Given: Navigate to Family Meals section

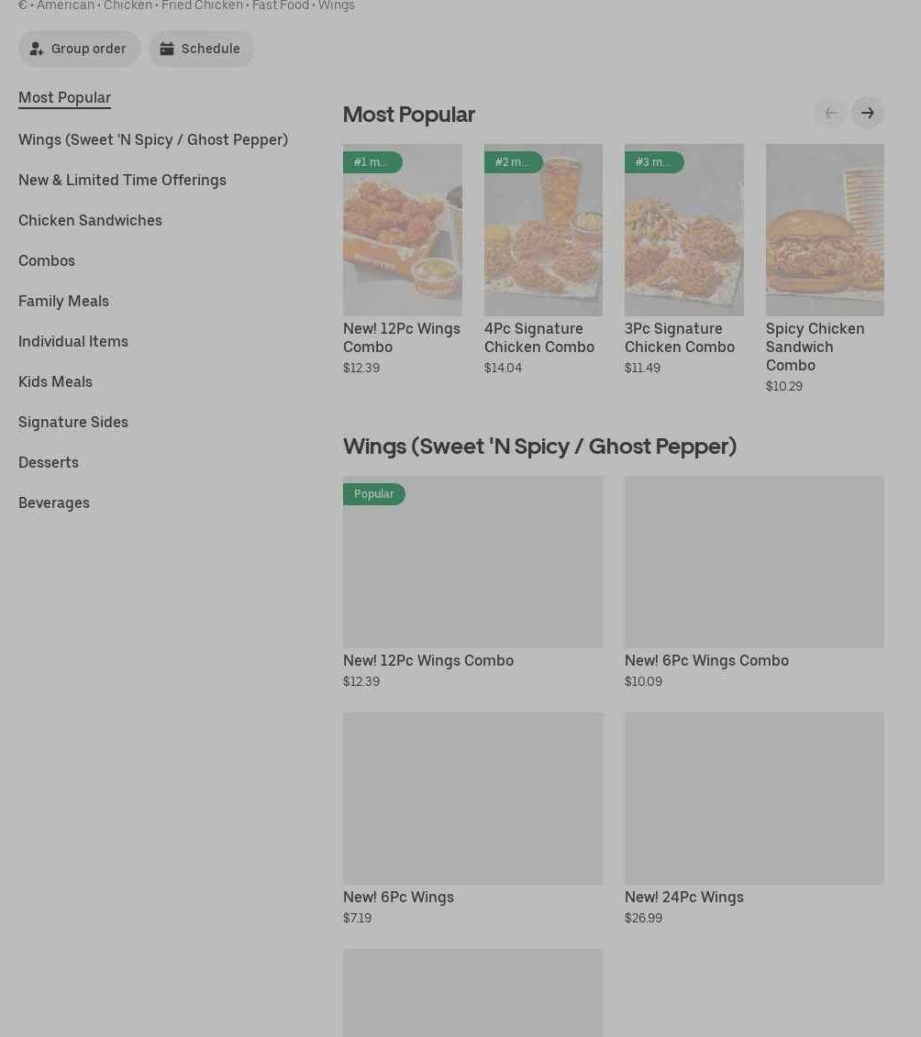Looking at the screenshot, I should tap(63, 301).
